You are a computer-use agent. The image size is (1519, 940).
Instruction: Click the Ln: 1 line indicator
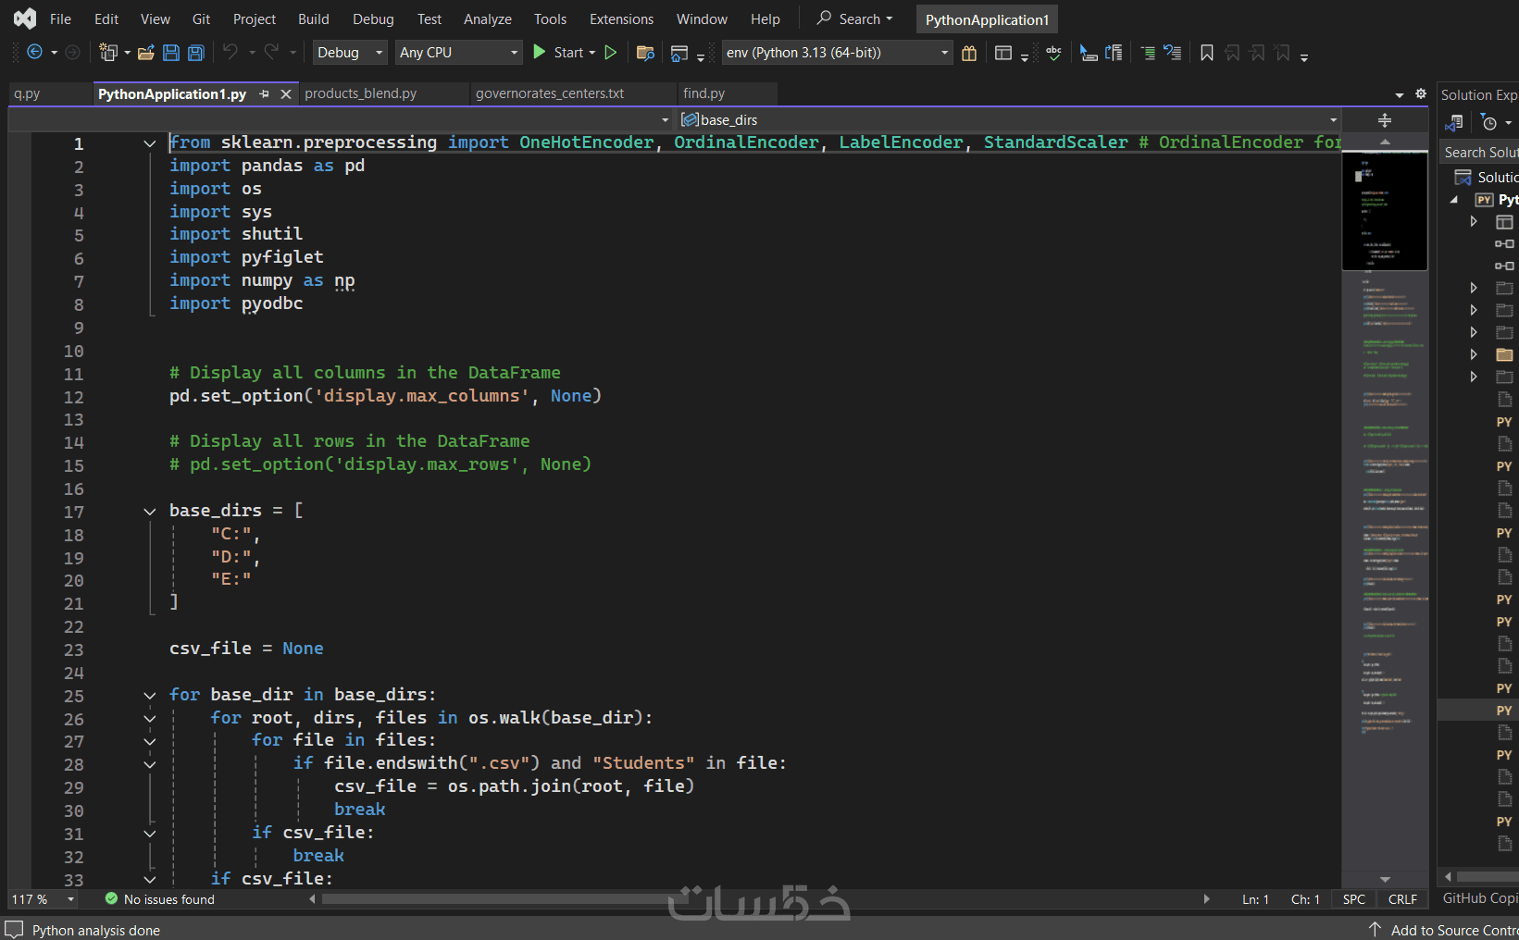pyautogui.click(x=1255, y=899)
